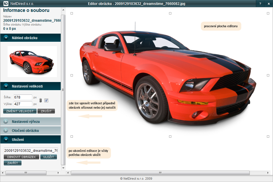
Task: Click into the Šířka width field
Action: [23, 97]
